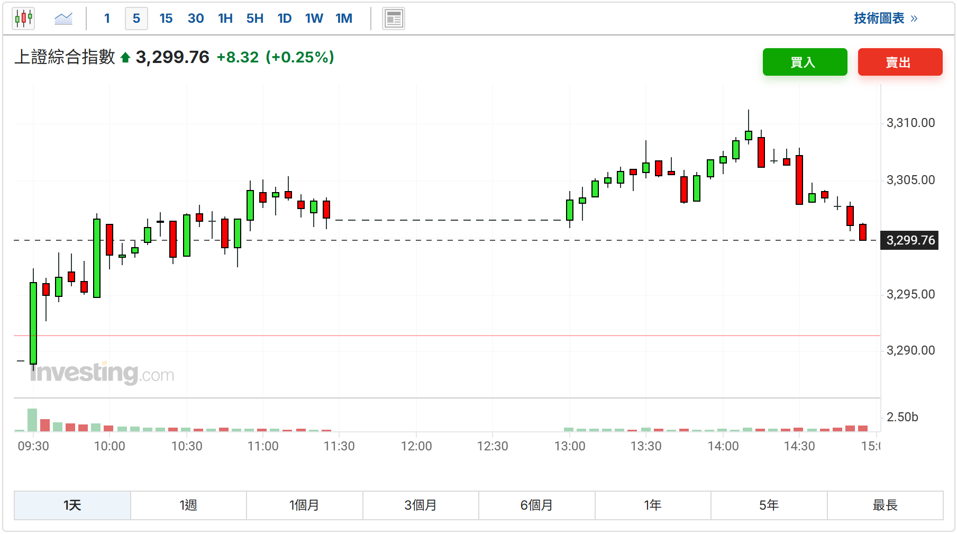Switch to candlestick chart type icon

click(x=24, y=19)
